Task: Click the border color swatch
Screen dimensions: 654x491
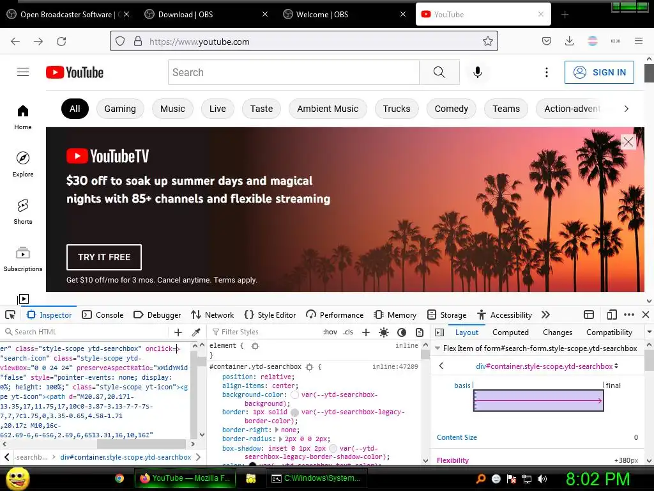Action: point(295,412)
